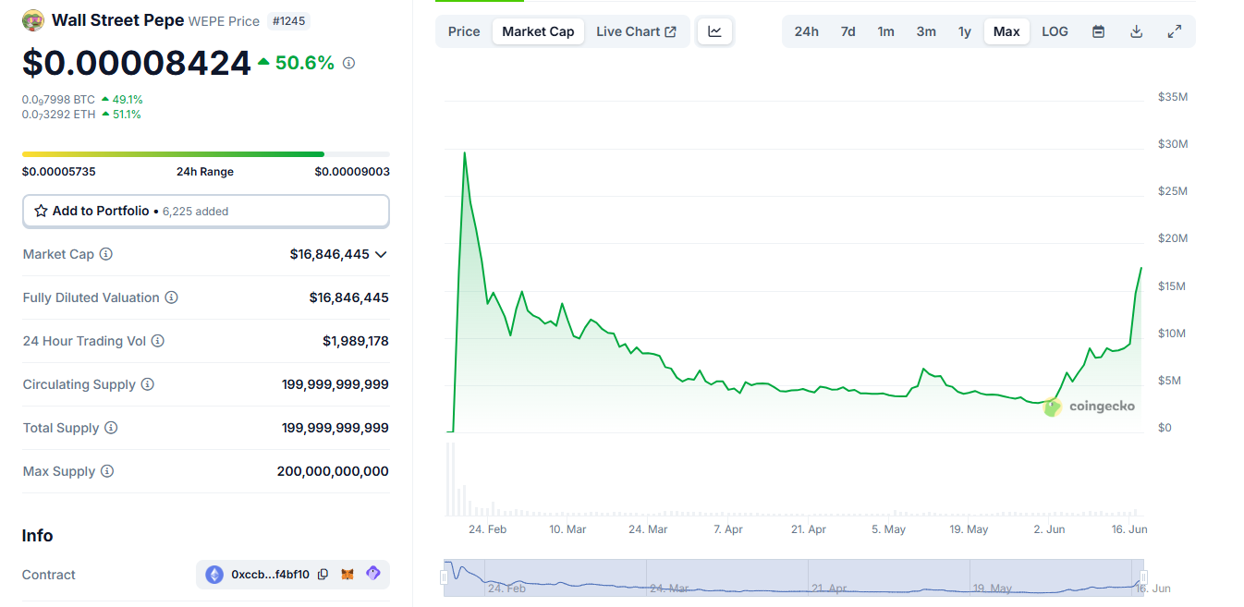Viewport: 1244px width, 607px height.
Task: Expand the Market Cap breakdown chevron
Action: tap(382, 254)
